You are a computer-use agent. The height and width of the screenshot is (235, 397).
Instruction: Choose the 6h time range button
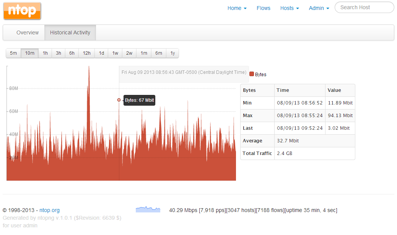[x=72, y=53]
